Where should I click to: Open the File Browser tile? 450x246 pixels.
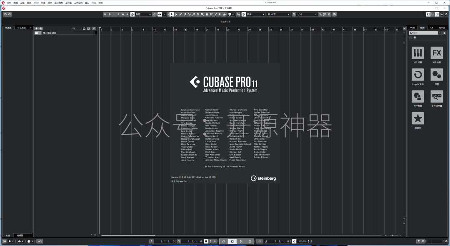click(437, 96)
